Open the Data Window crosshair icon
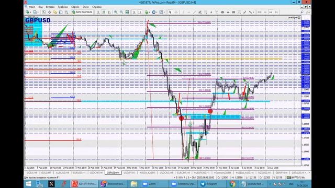Screen dimensions: 335x188 49,12
